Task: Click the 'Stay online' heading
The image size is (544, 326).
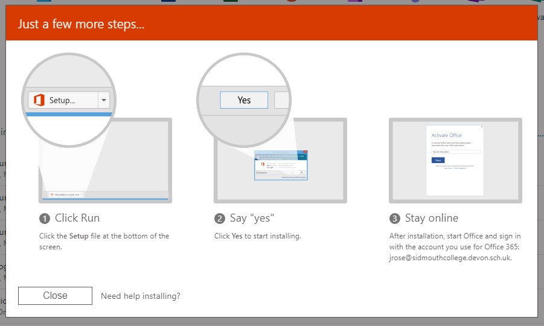Action: (x=432, y=218)
